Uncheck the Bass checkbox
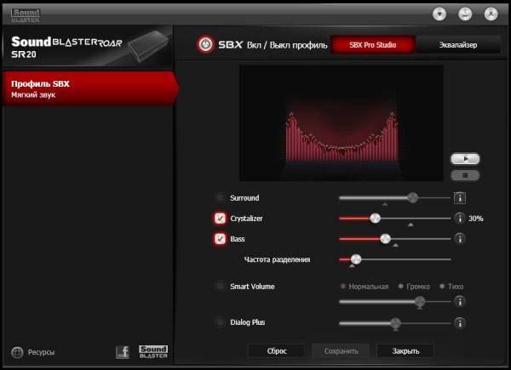Screen dimensions: 511x370 click(x=221, y=238)
